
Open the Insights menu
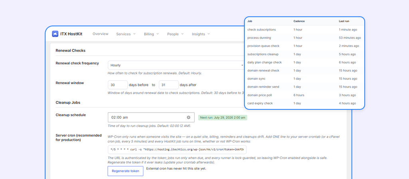click(201, 34)
